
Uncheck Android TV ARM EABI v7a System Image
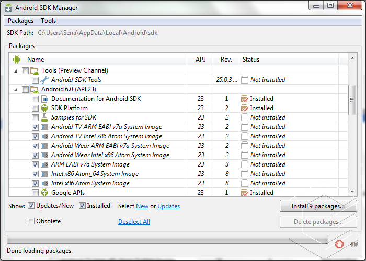35,127
